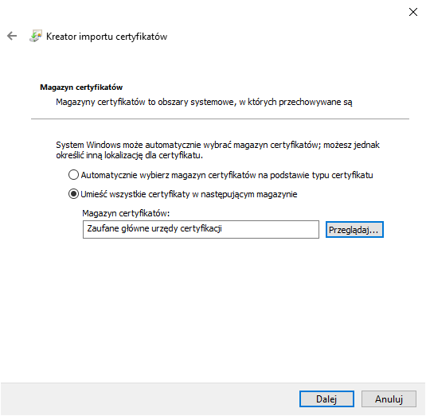Screen dimensions: 426x416
Task: Click the 'Magazyn certyfikatów:' field label
Action: tap(126, 213)
